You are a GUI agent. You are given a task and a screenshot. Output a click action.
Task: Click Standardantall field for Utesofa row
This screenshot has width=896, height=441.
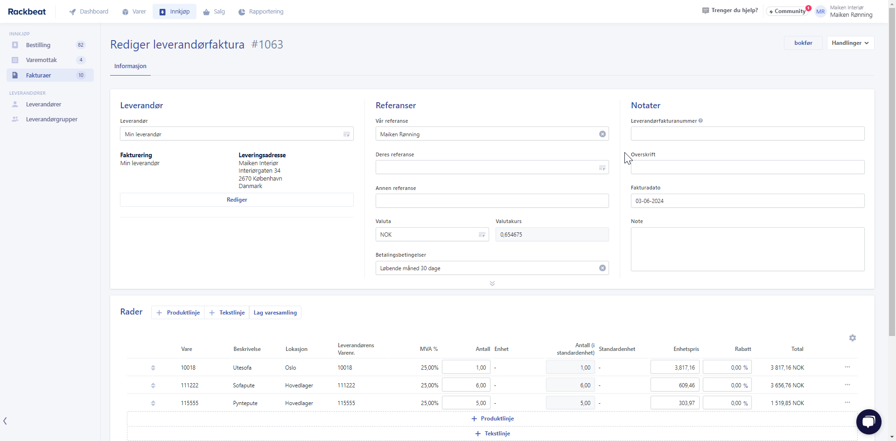tap(570, 367)
